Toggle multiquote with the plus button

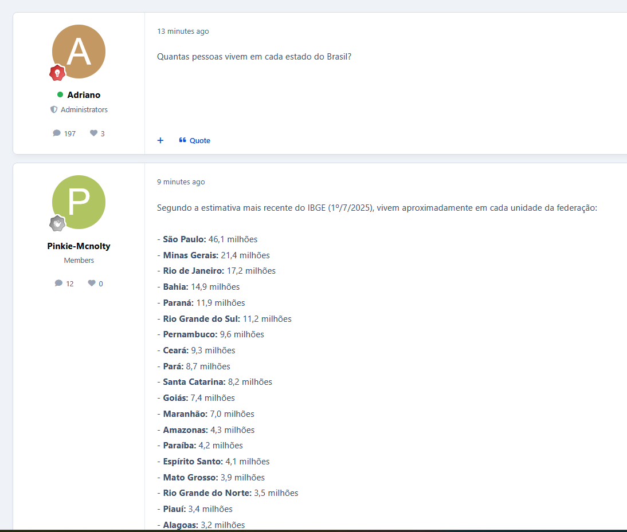click(x=160, y=140)
